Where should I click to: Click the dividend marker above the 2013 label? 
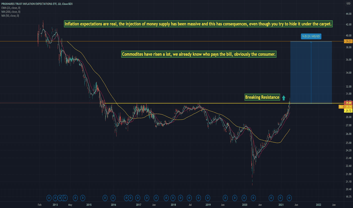click(x=55, y=198)
